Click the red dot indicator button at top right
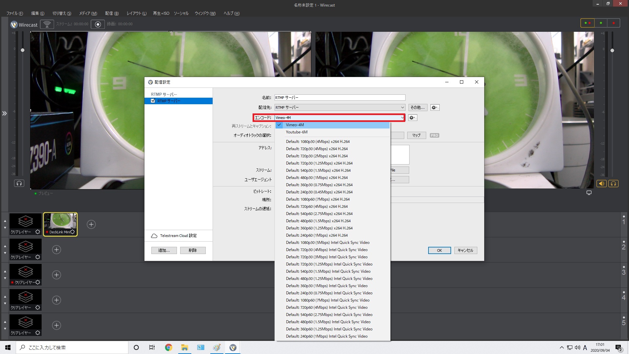 614,23
